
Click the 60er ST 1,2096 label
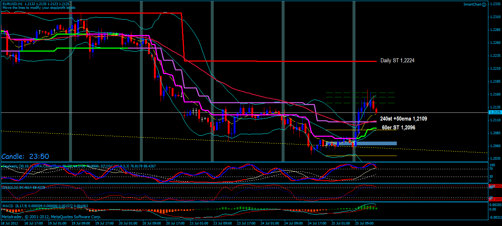click(x=398, y=128)
